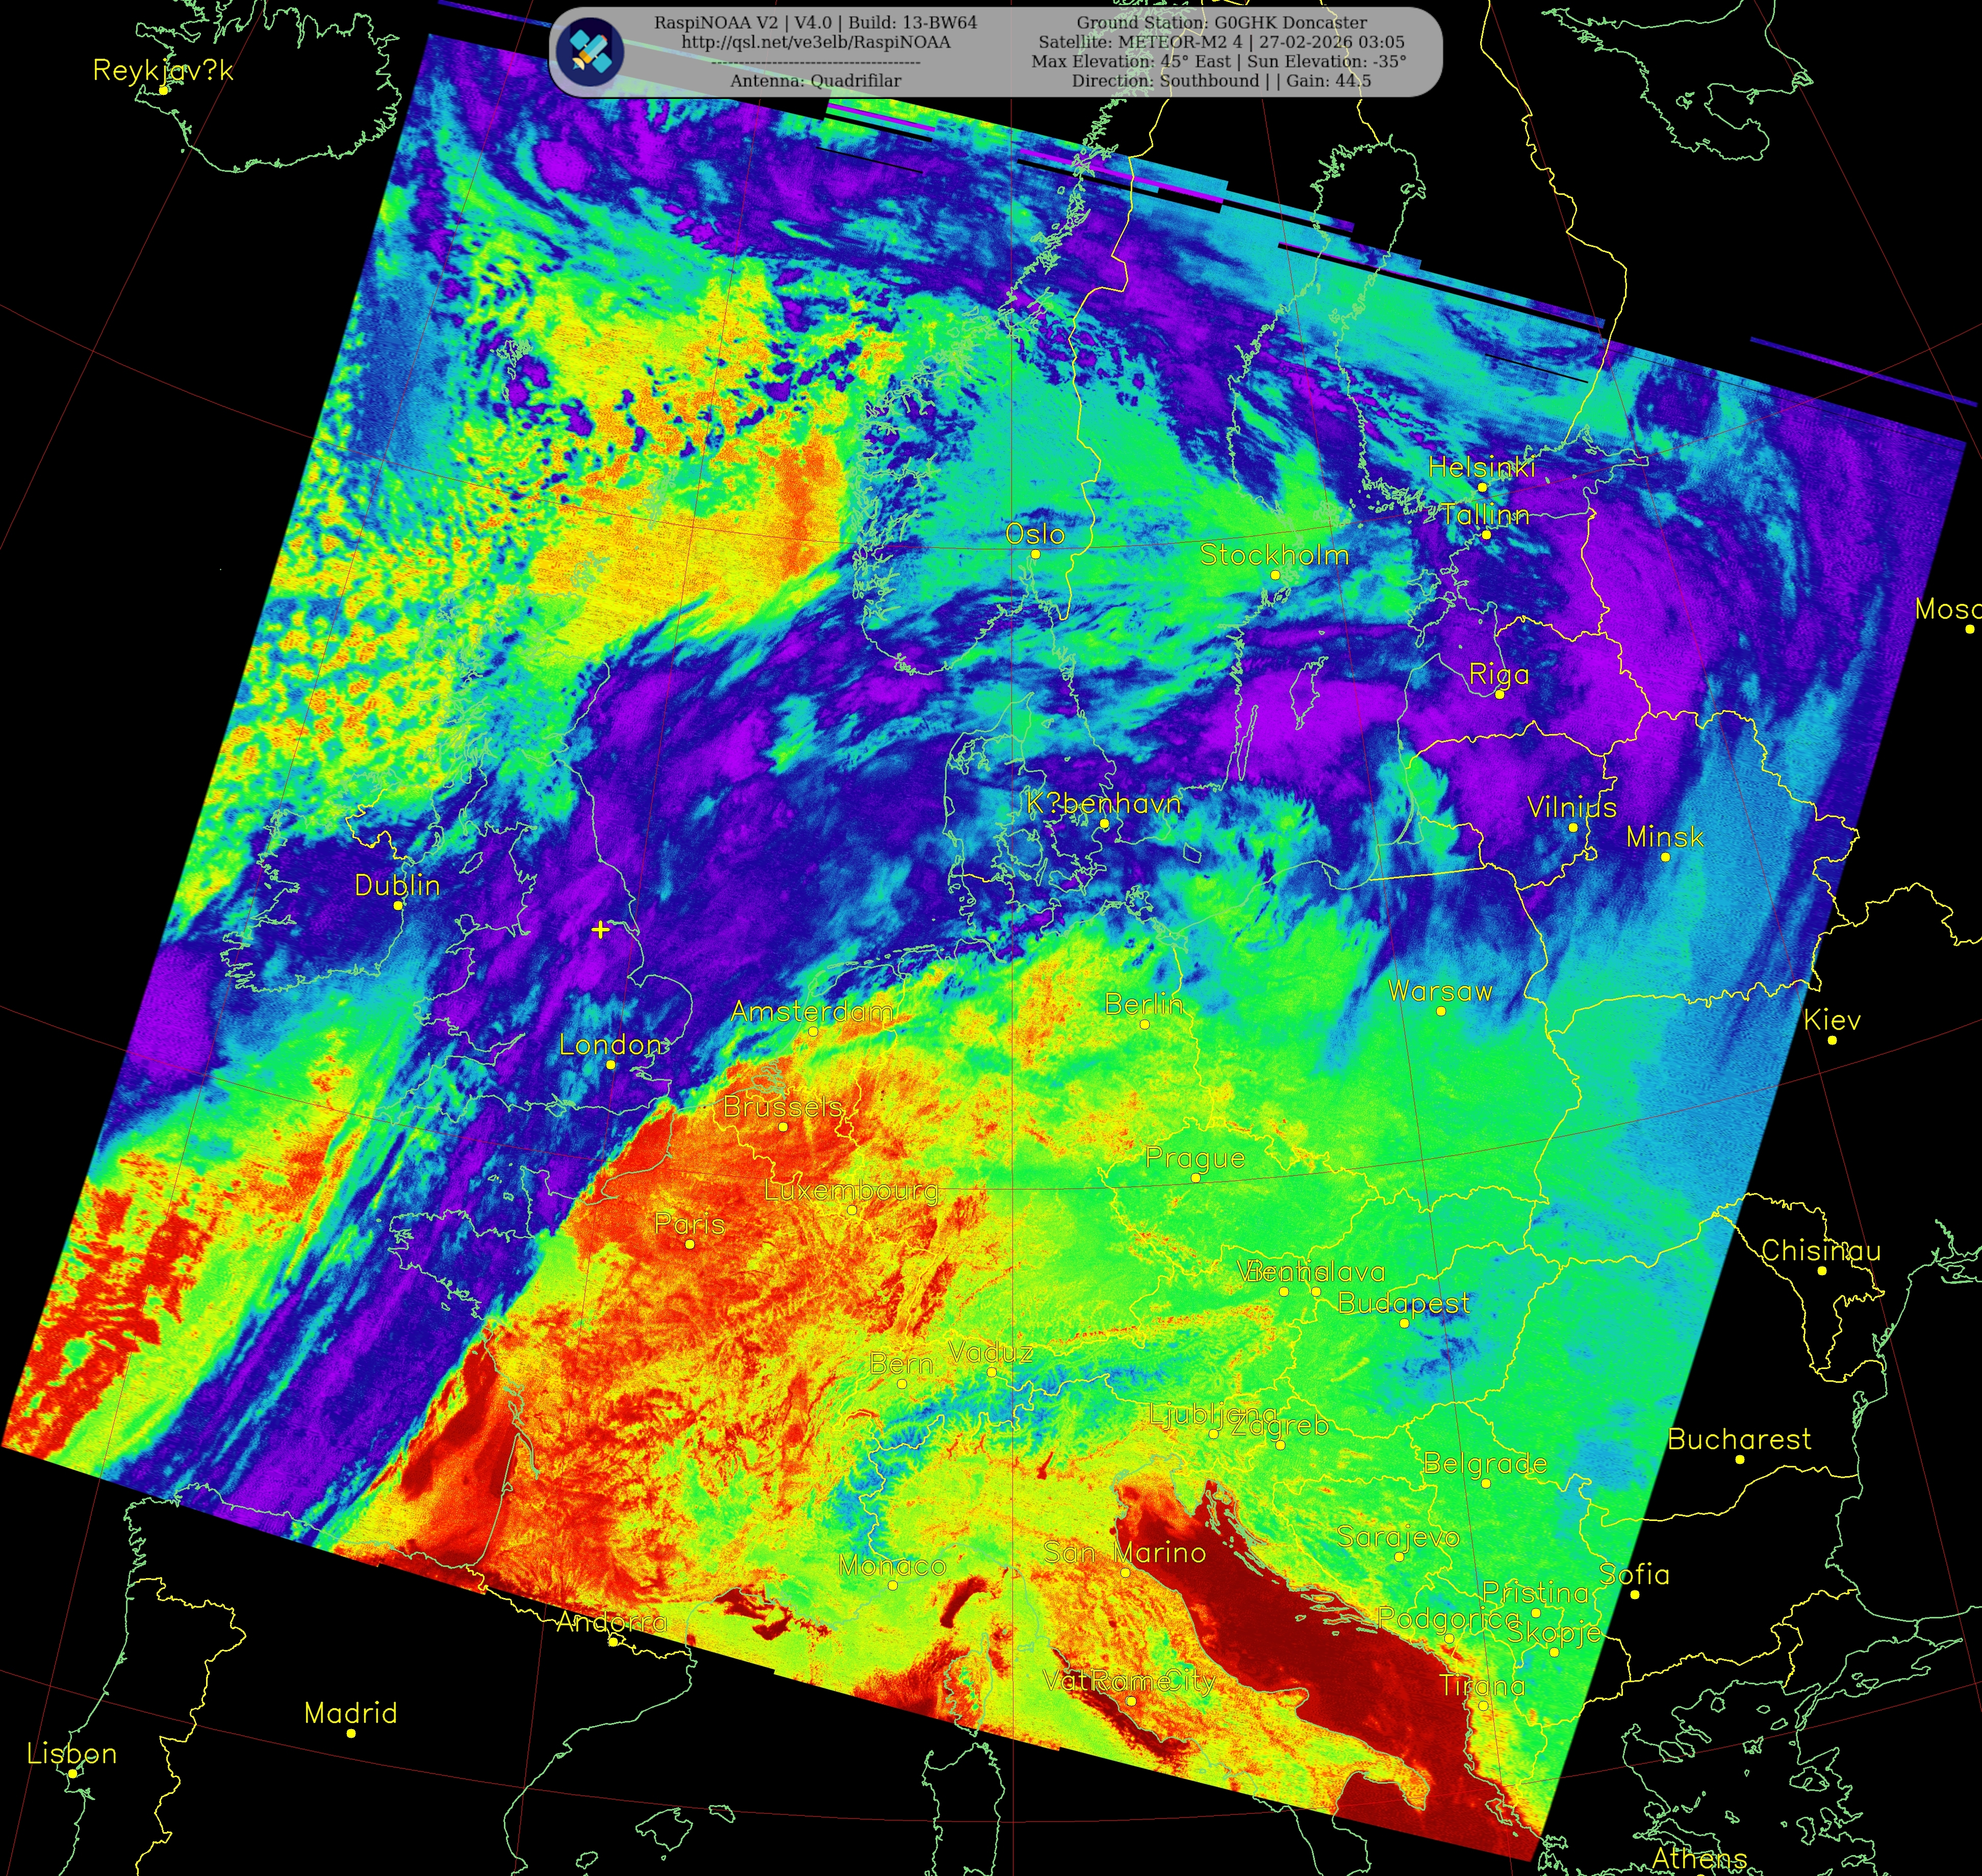Click the Stockholm city dot marker

coord(1275,575)
